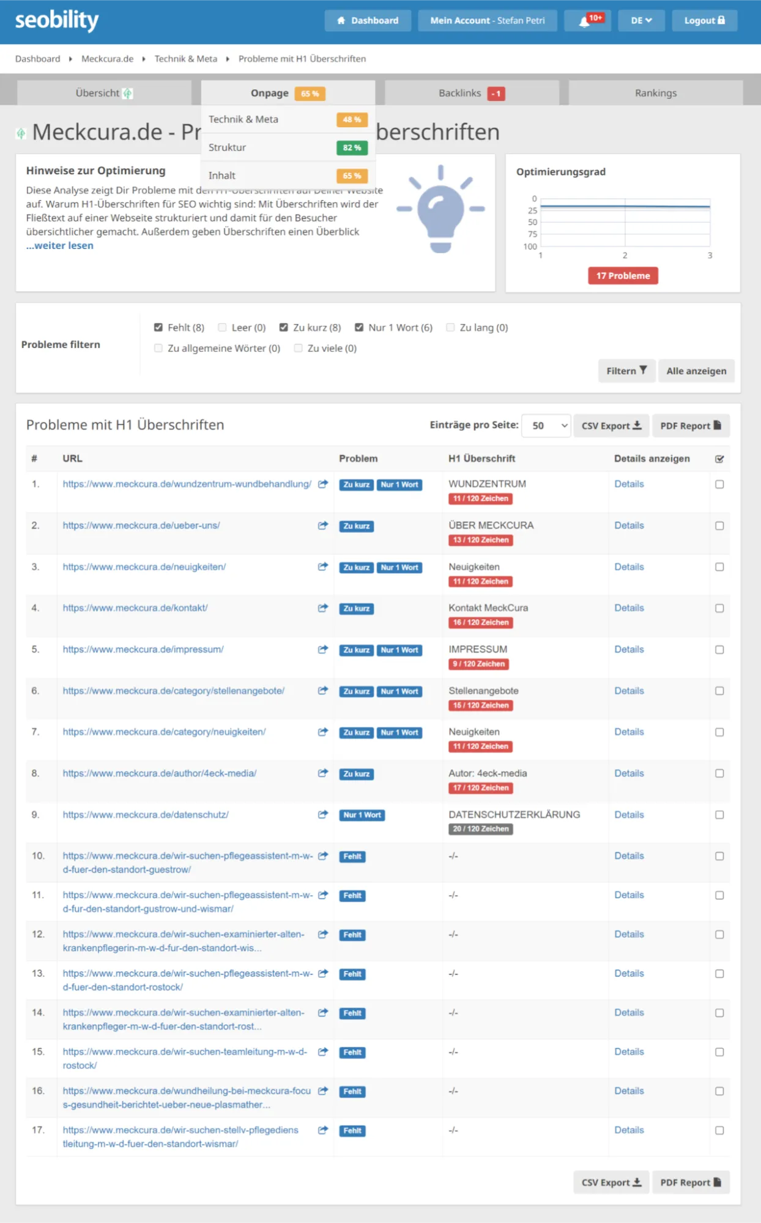Click the project leaf icon beside Meckcura.de title
The width and height of the screenshot is (761, 1223).
coord(21,133)
